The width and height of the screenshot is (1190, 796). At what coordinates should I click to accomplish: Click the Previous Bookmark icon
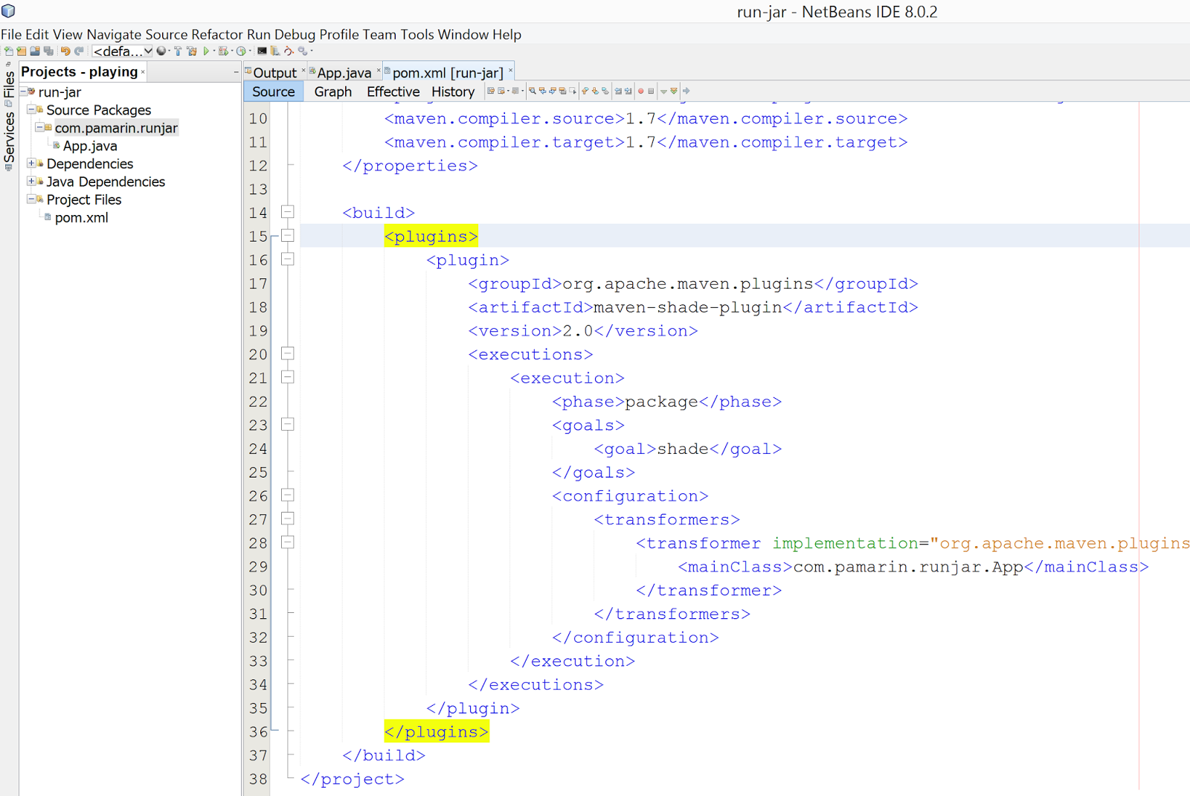[585, 91]
